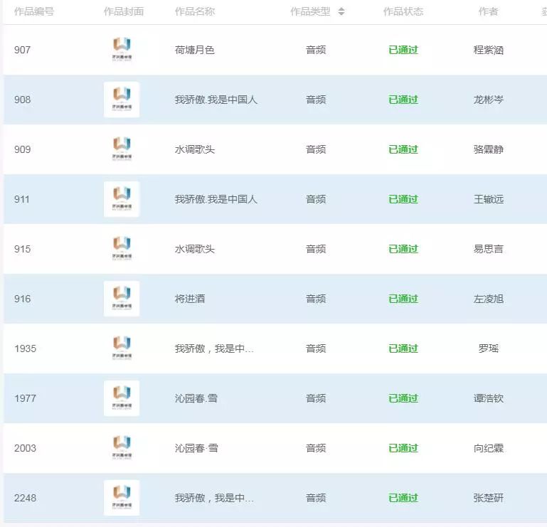Viewport: 547px width, 527px height.
Task: Open 水调歌头 by 骆霖静
Action: 194,149
